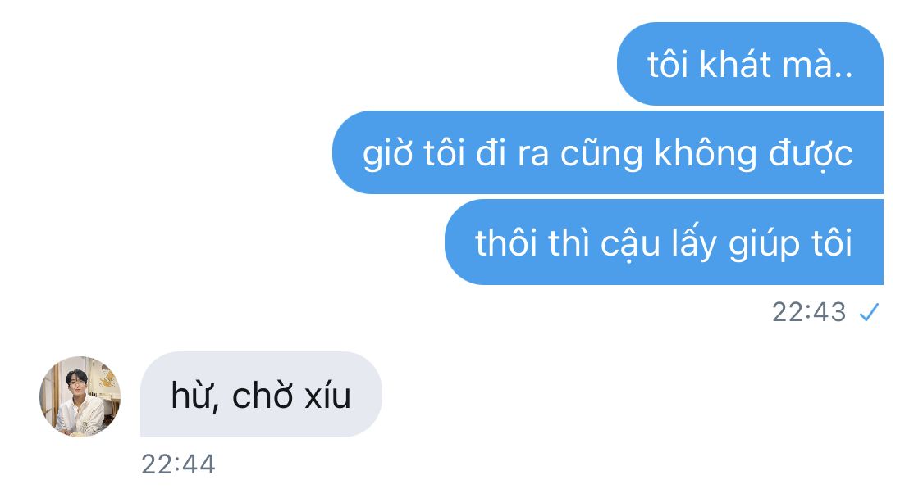Select the 'thôi thì cậu lấy giúp tôi' bubble
The width and height of the screenshot is (923, 498).
tap(664, 242)
